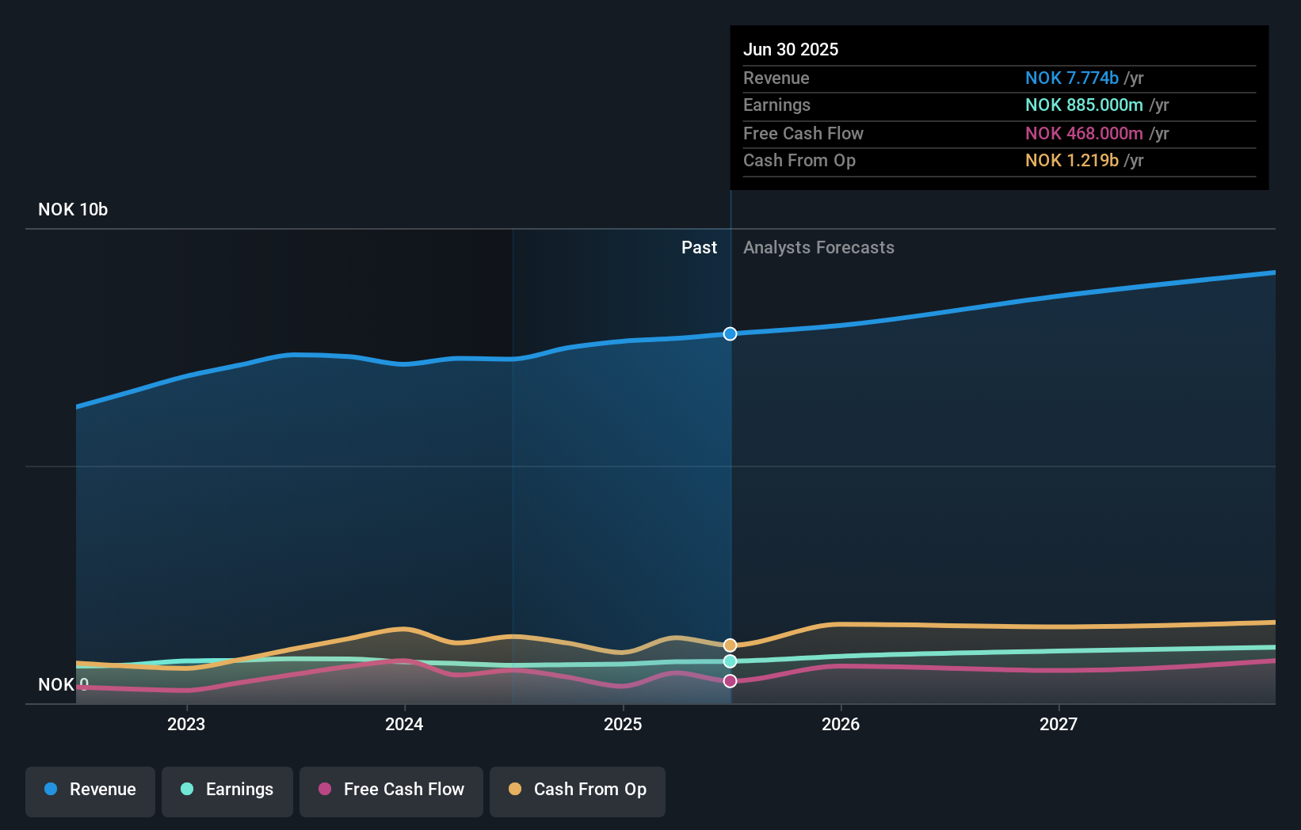Click the pink Free Cash Flow legend dot
The image size is (1301, 830).
(x=324, y=790)
